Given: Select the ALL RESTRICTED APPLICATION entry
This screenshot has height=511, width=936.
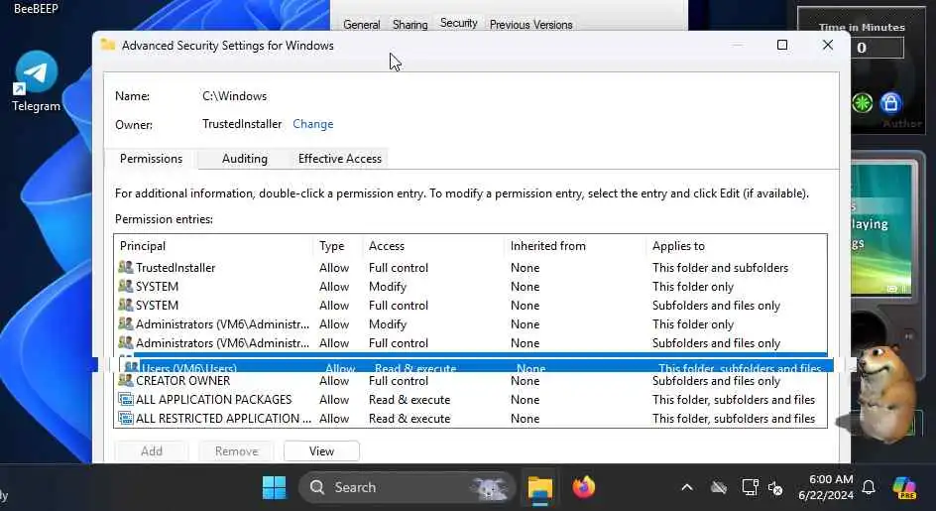Looking at the screenshot, I should pyautogui.click(x=470, y=419).
